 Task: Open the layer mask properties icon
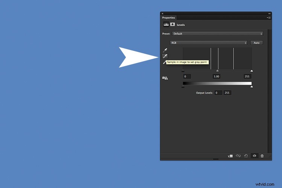click(x=173, y=24)
